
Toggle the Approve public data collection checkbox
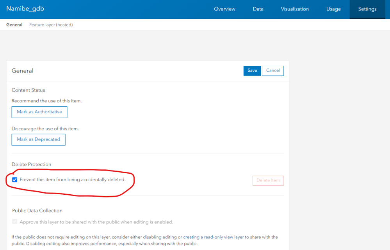click(x=15, y=222)
